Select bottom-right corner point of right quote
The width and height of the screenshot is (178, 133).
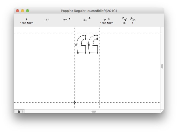click(x=97, y=53)
